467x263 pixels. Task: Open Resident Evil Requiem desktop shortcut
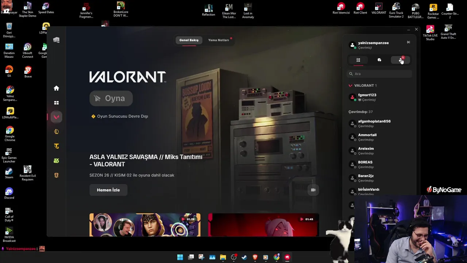(28, 173)
